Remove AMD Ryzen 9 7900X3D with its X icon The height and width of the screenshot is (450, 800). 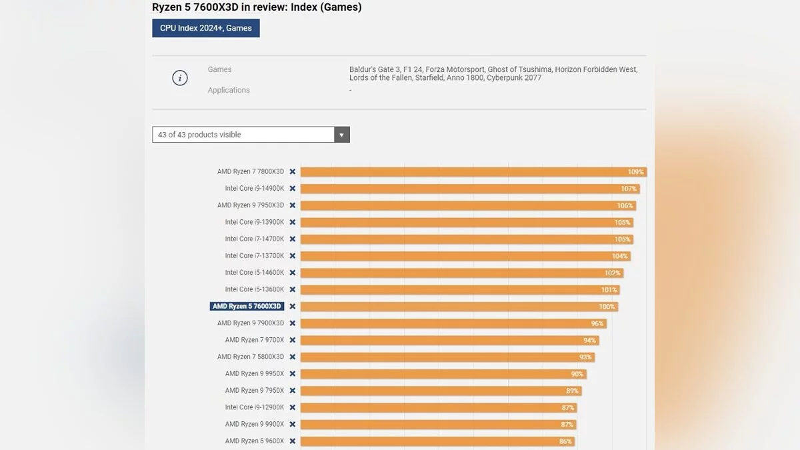292,323
